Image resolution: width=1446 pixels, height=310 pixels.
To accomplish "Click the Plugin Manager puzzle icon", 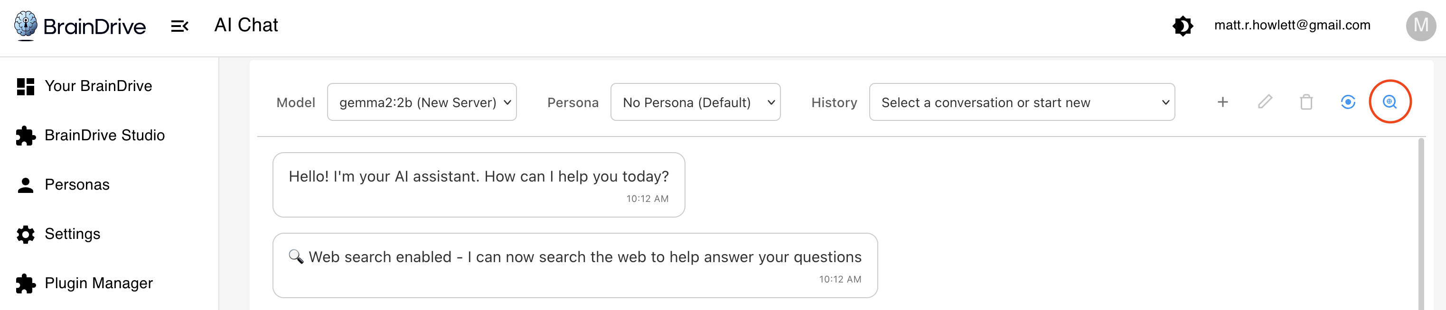I will (26, 283).
